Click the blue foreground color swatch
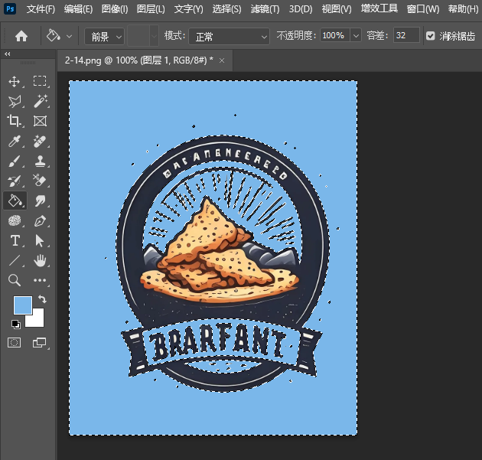Screen dimensions: 482x460 coord(22,305)
